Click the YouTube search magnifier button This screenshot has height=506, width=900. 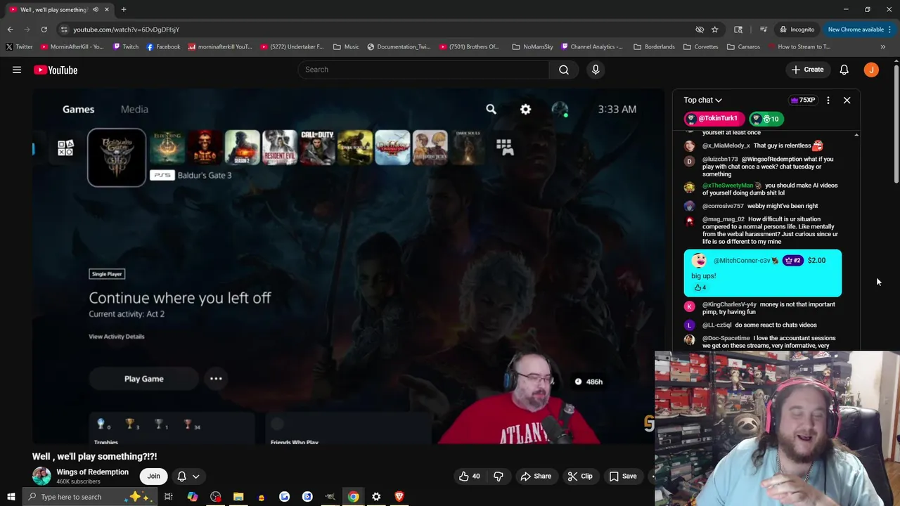564,70
